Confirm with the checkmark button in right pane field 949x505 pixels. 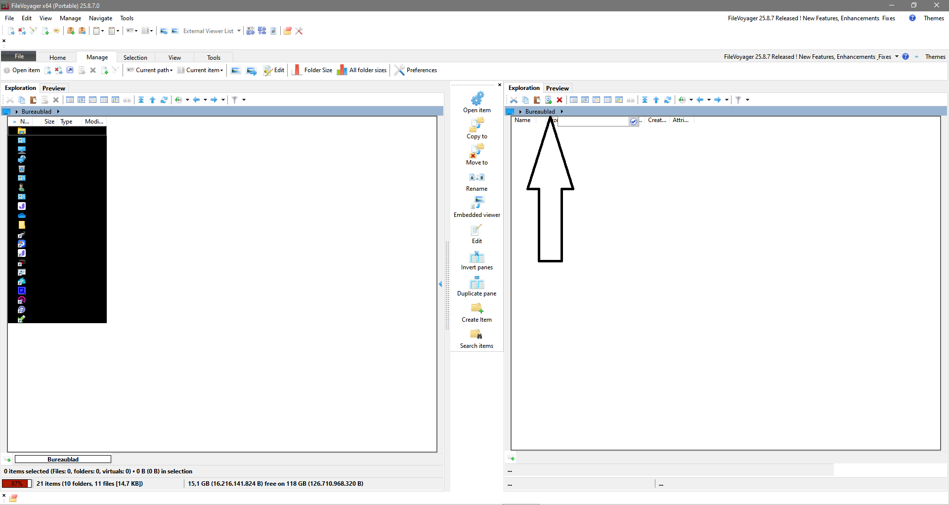(633, 122)
